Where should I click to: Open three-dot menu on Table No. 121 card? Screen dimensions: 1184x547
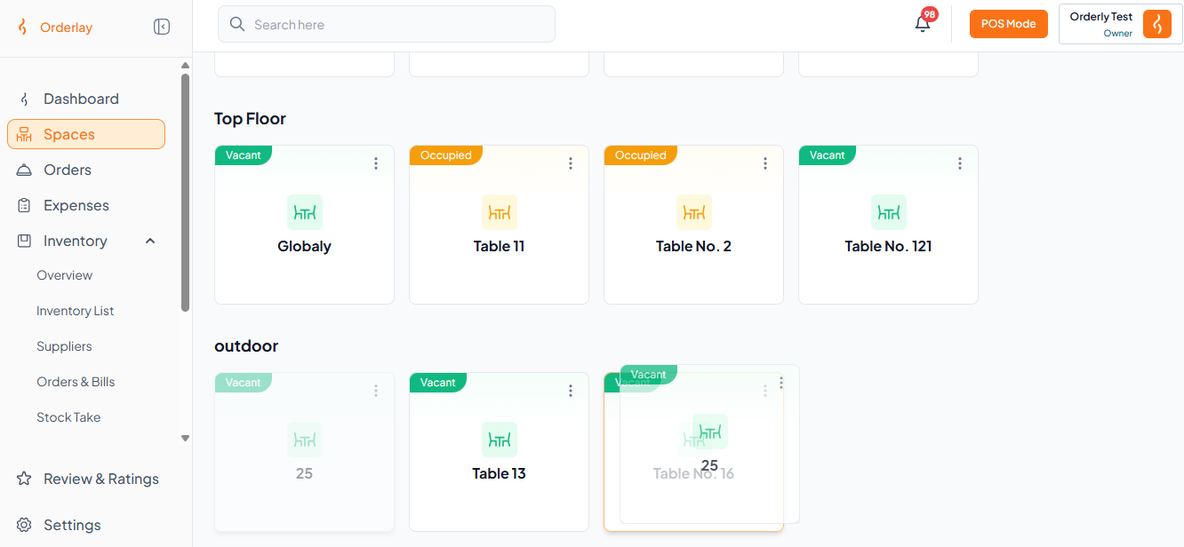(960, 163)
